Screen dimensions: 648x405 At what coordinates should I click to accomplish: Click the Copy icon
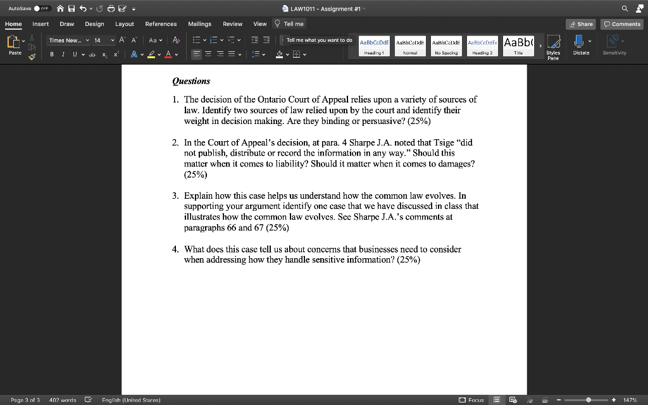(32, 47)
